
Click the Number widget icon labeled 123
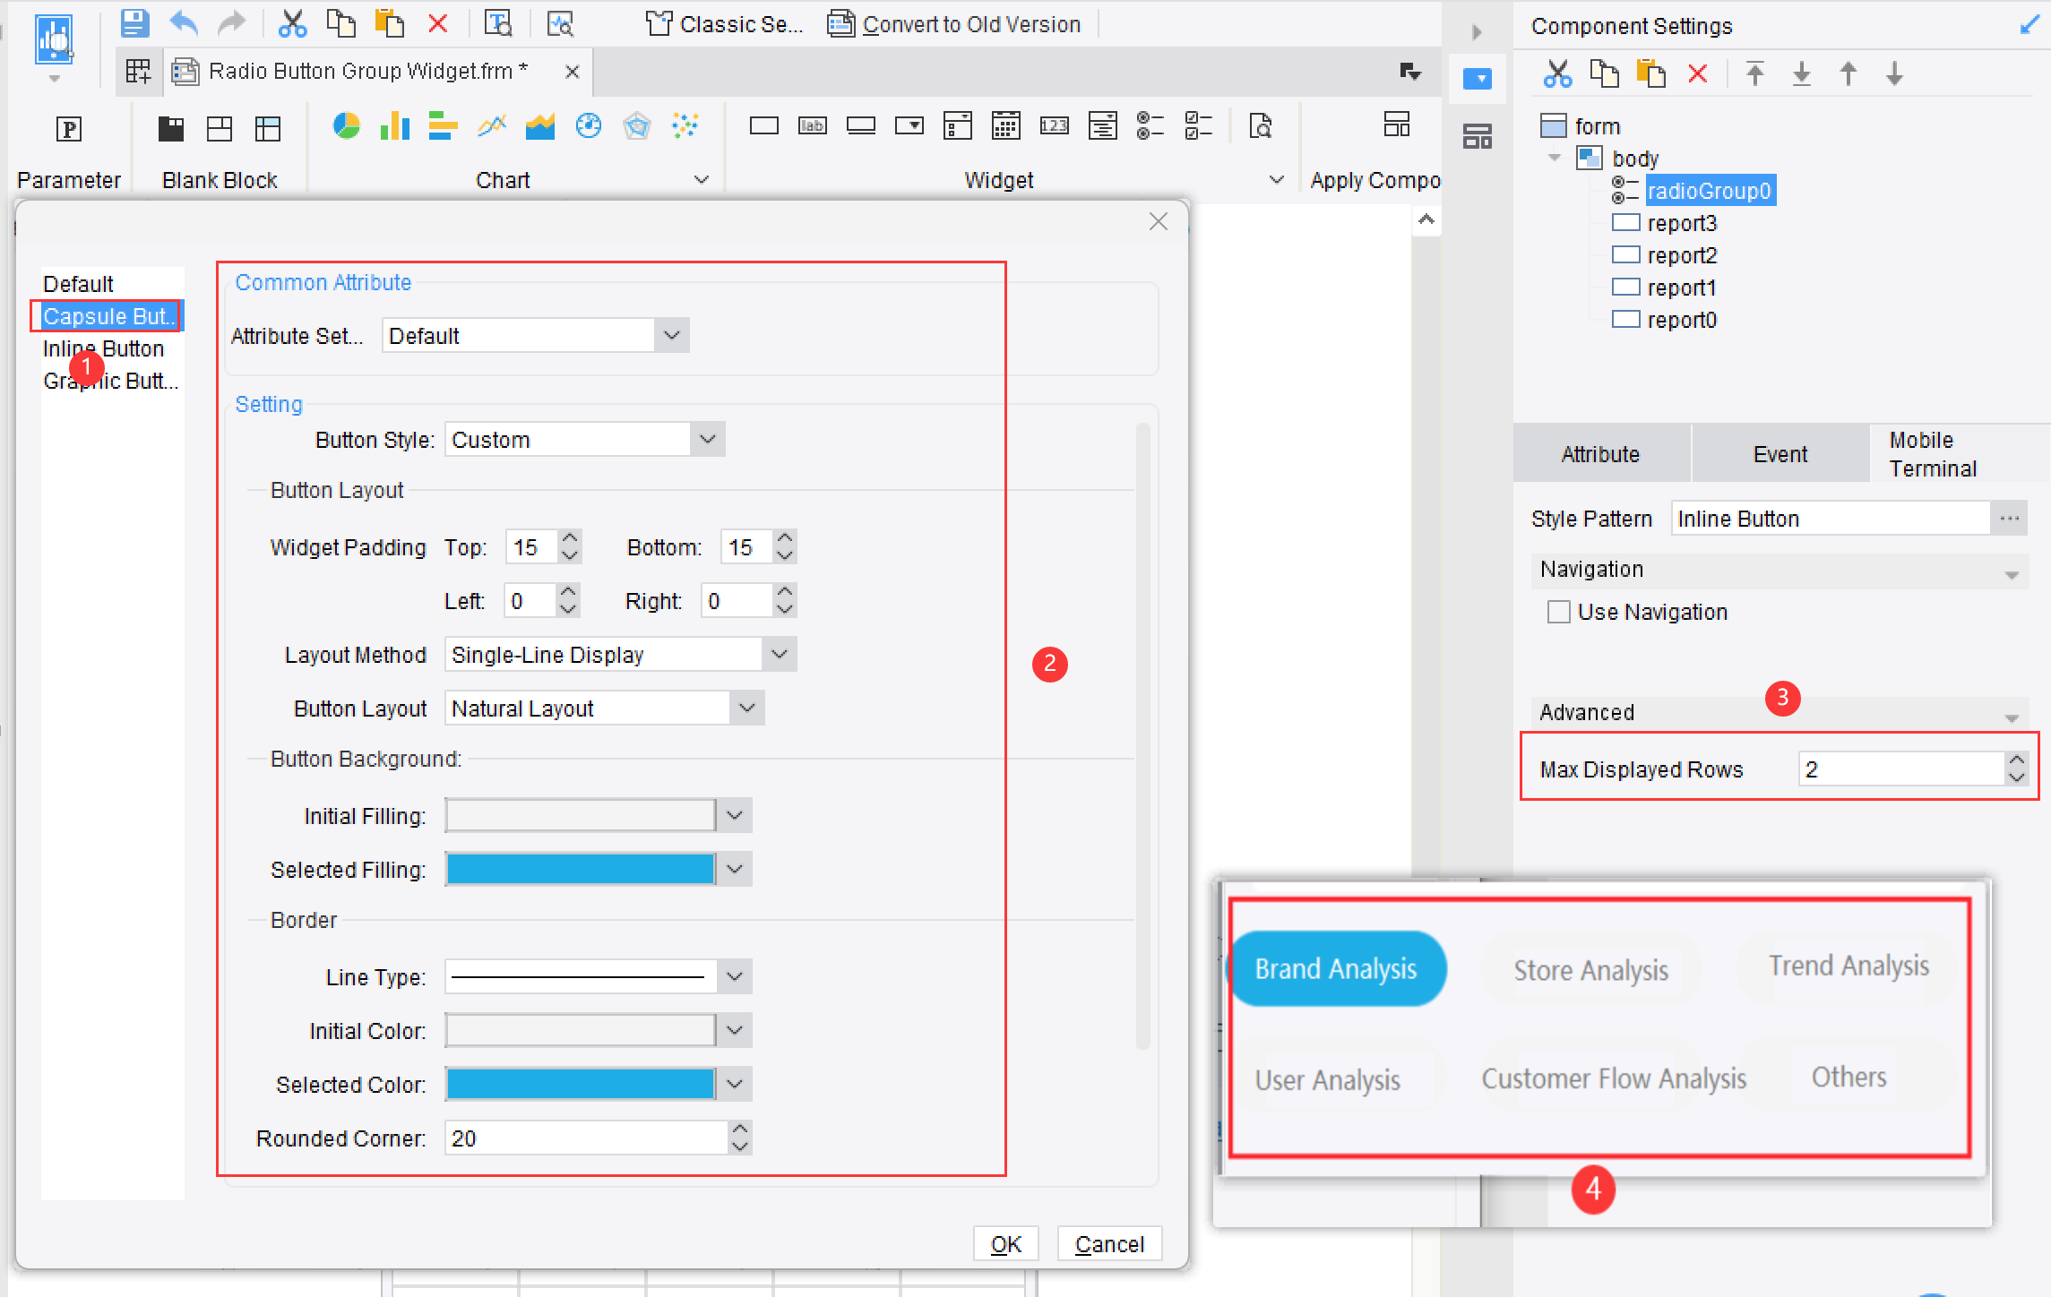[1054, 126]
